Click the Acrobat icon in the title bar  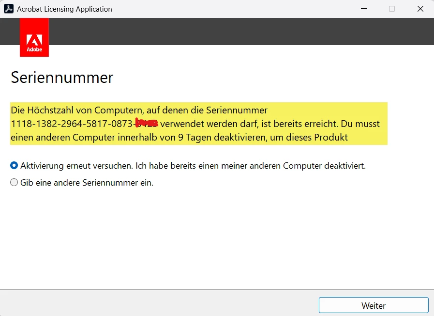tap(9, 9)
